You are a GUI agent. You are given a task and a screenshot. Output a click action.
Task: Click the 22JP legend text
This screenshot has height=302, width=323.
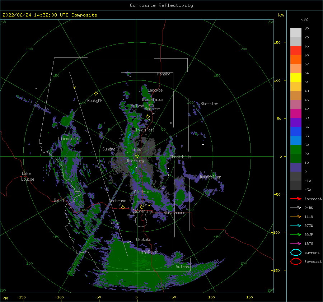(309, 234)
